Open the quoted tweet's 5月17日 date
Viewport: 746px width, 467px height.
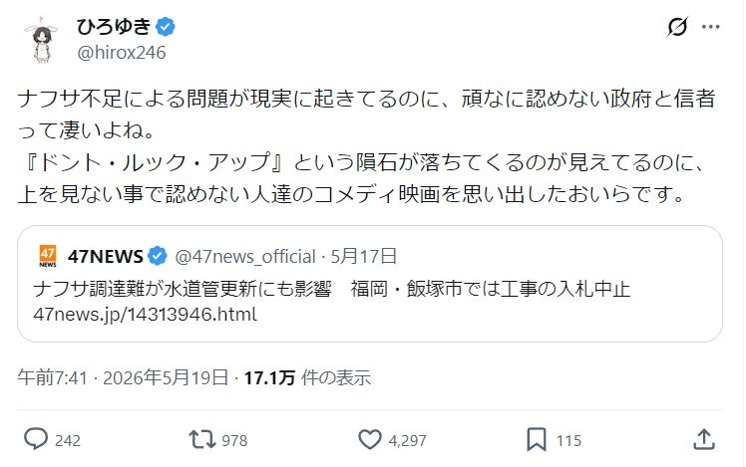coord(363,257)
